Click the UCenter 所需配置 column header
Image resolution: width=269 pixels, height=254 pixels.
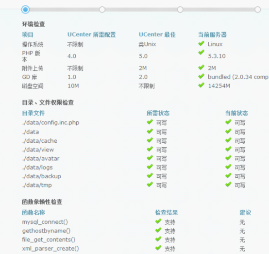[92, 34]
